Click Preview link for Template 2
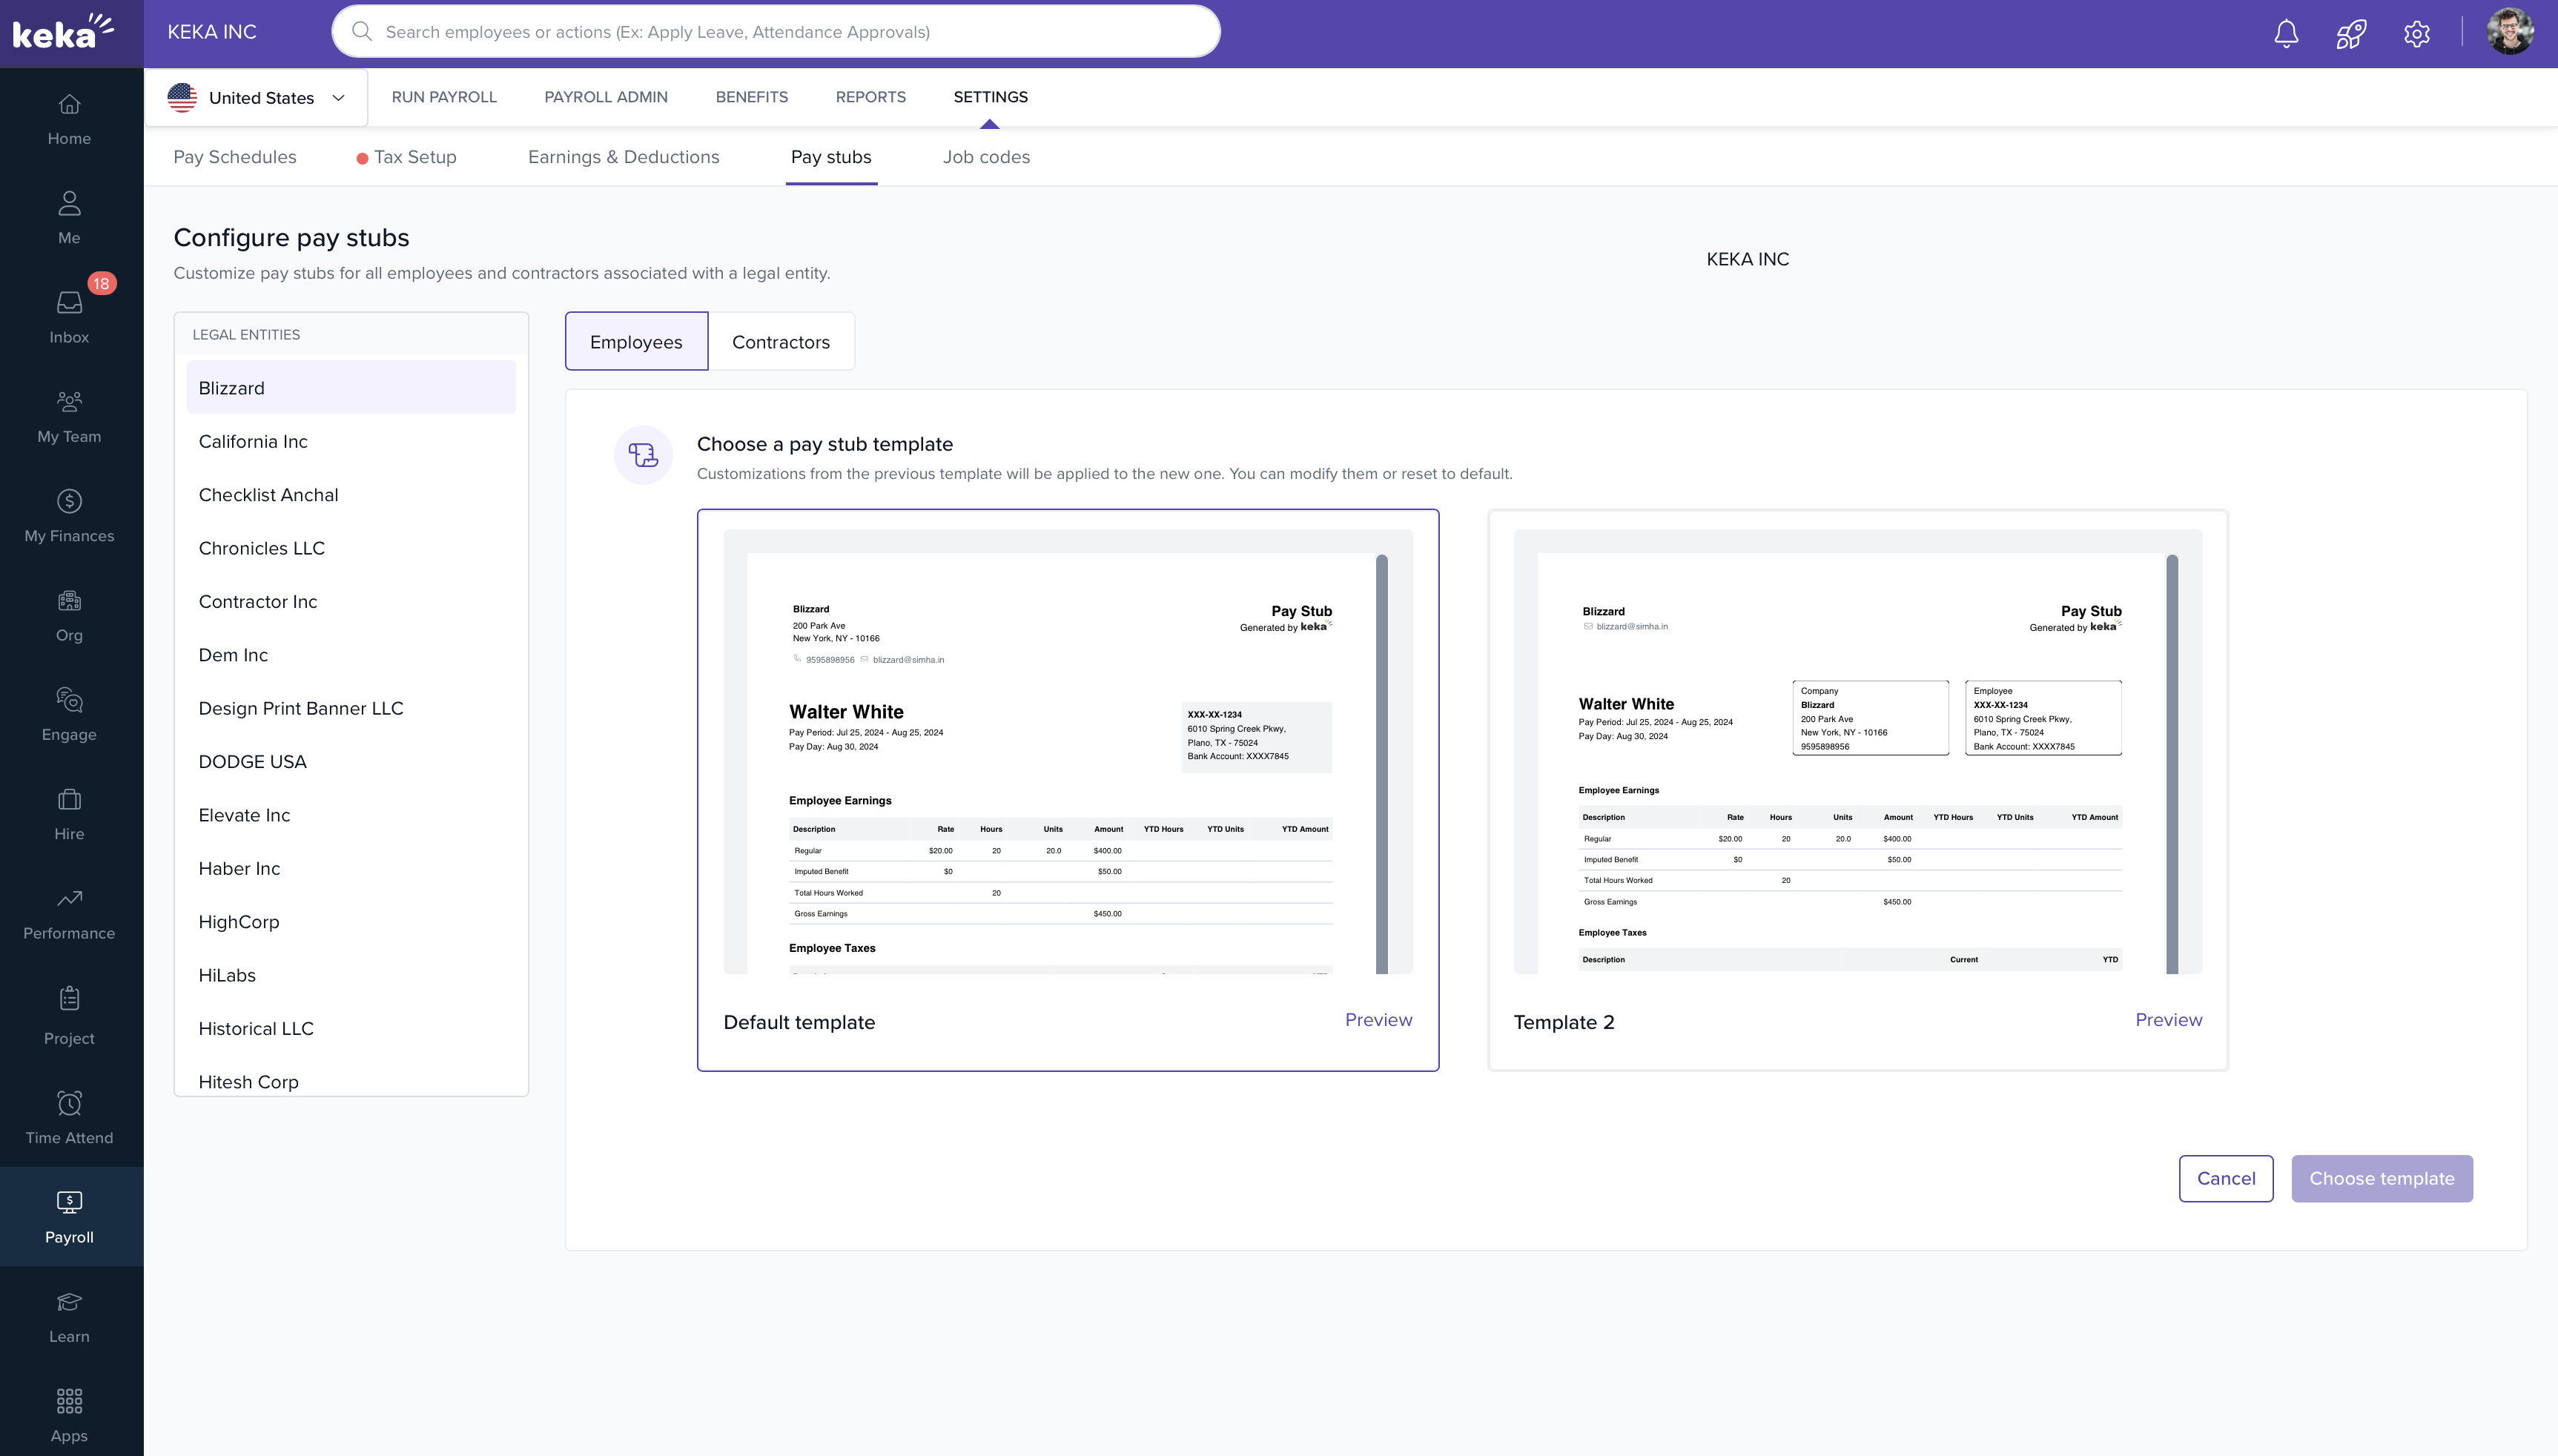 point(2168,1019)
